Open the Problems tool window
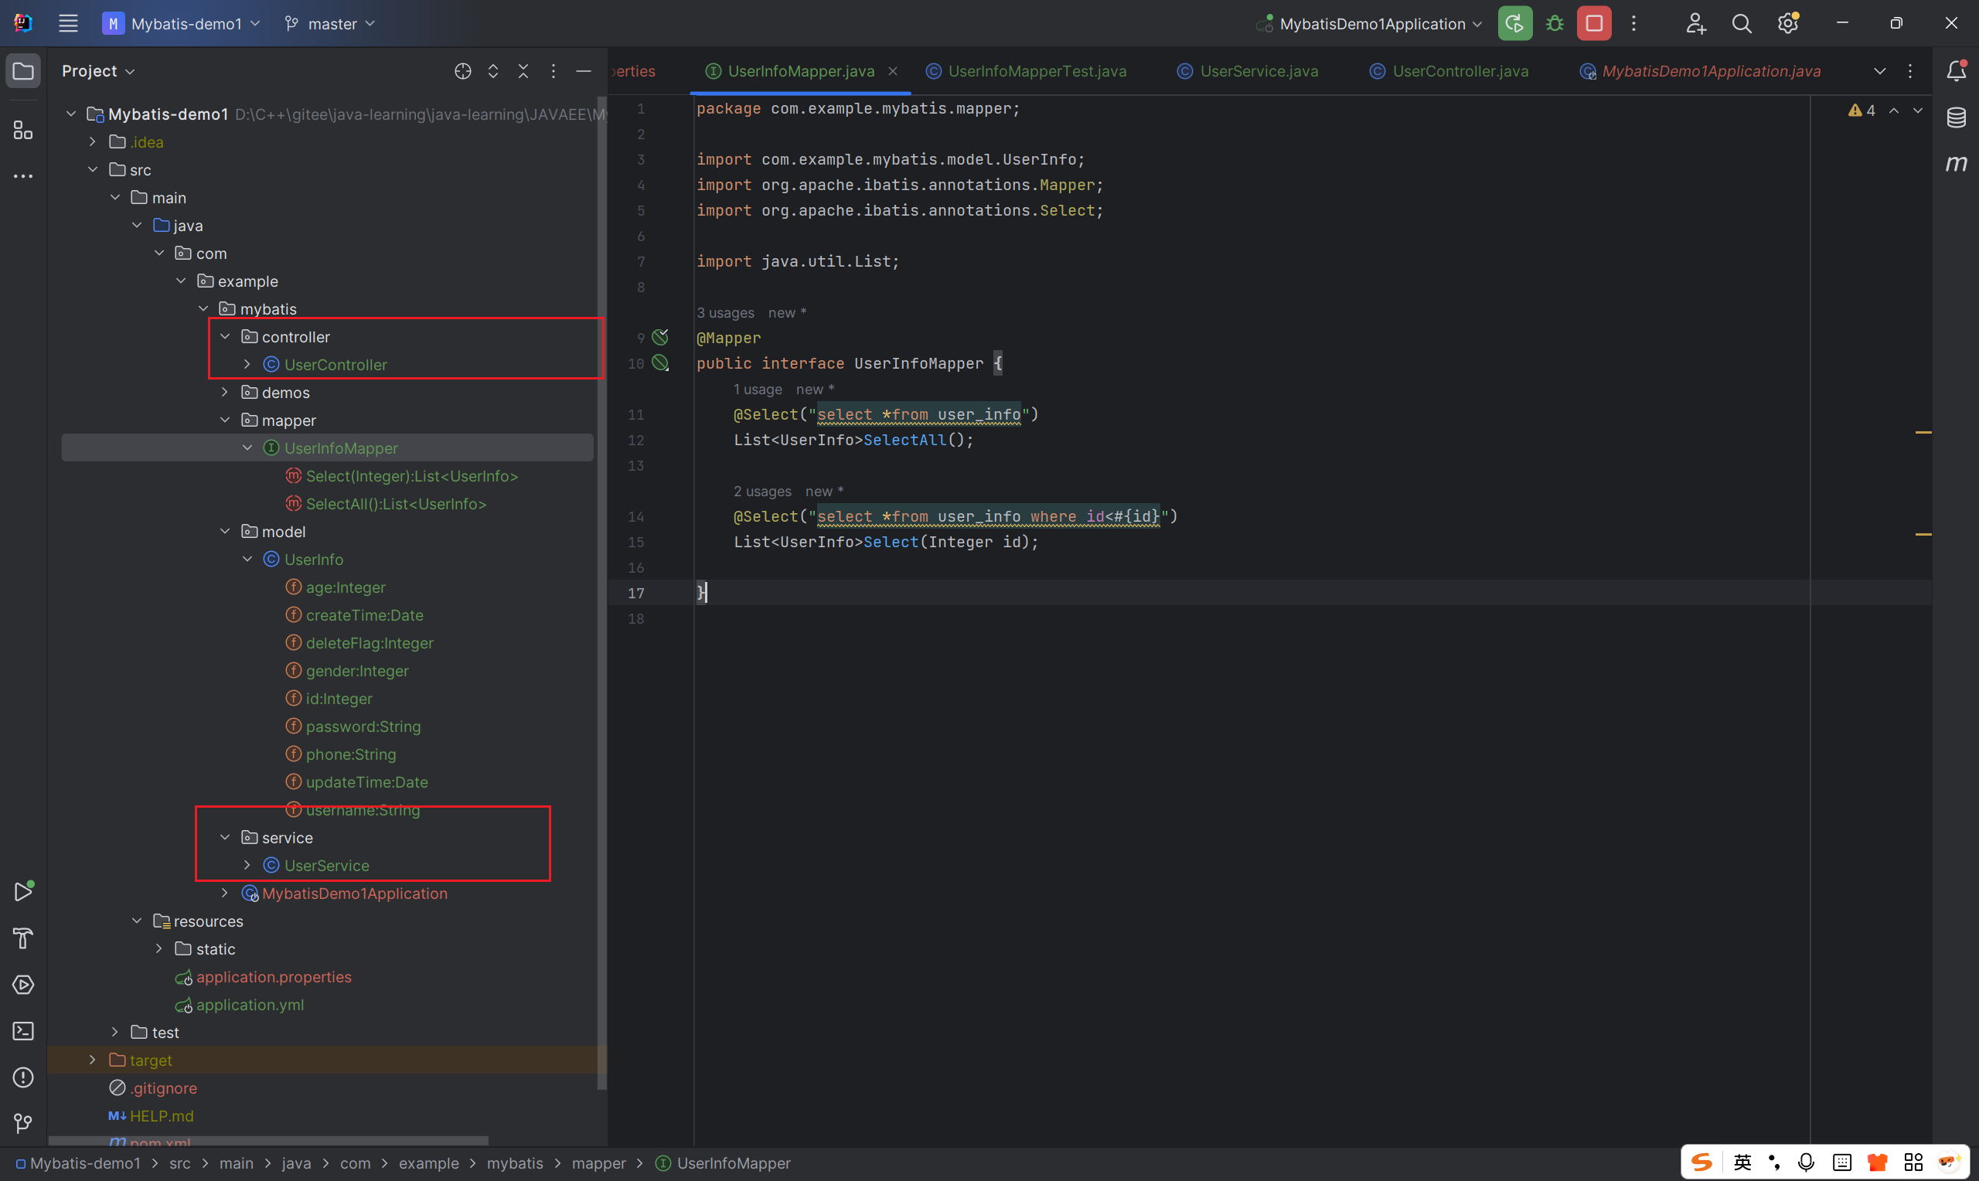1979x1181 pixels. (x=23, y=1077)
